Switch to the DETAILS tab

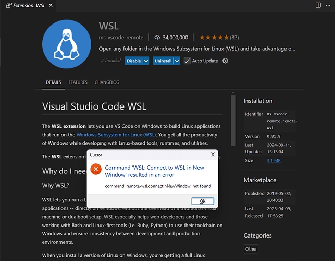54,82
